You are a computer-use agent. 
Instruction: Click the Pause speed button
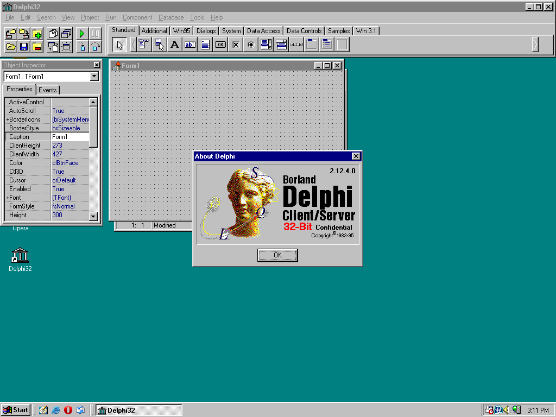point(95,34)
